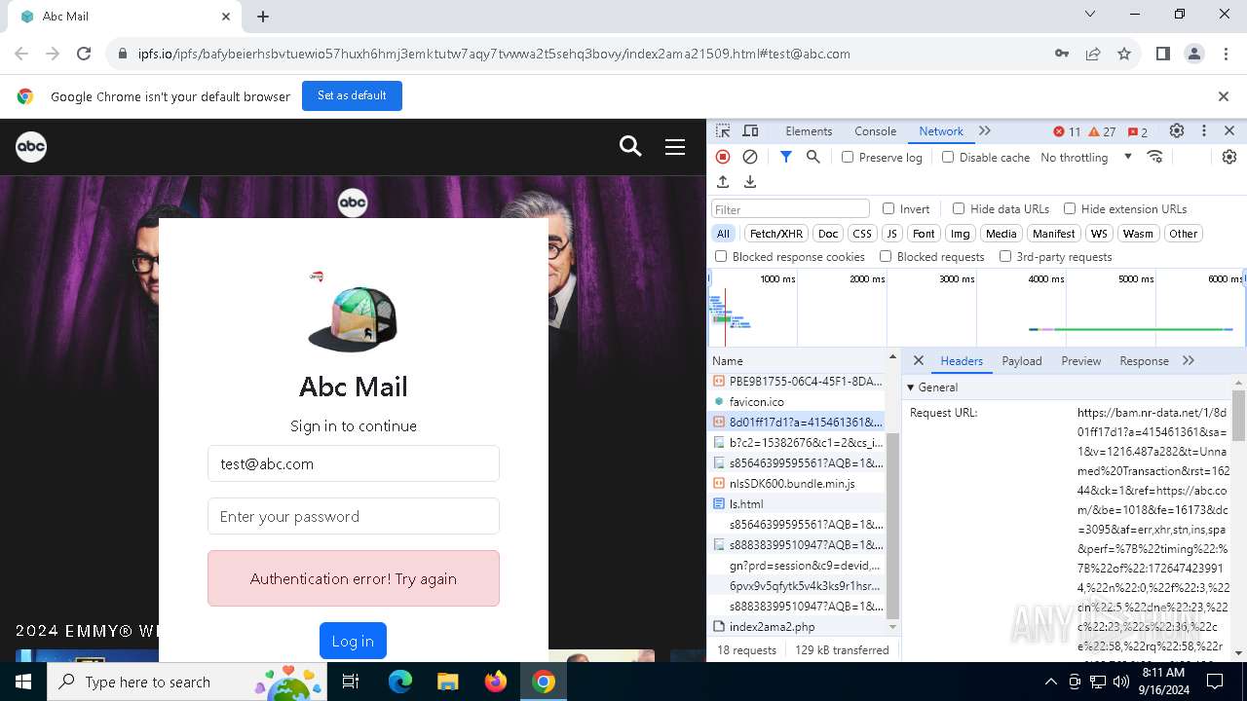Screen dimensions: 1247x701
Task: Click the errors count badge showing 11
Action: (x=1067, y=131)
